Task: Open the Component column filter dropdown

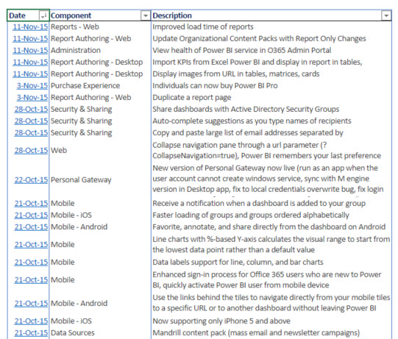Action: click(x=146, y=15)
